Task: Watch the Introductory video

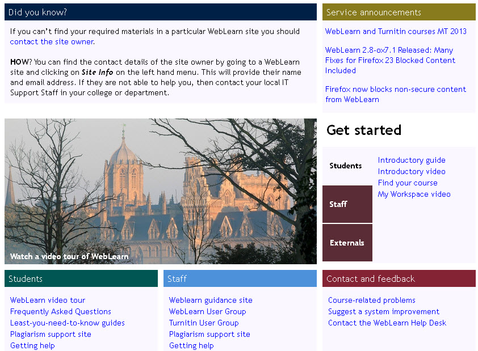Action: [x=412, y=172]
